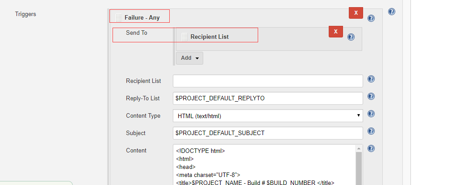Click help icon beside Failure - Any trigger
Image resolution: width=456 pixels, height=185 pixels.
coord(371,18)
